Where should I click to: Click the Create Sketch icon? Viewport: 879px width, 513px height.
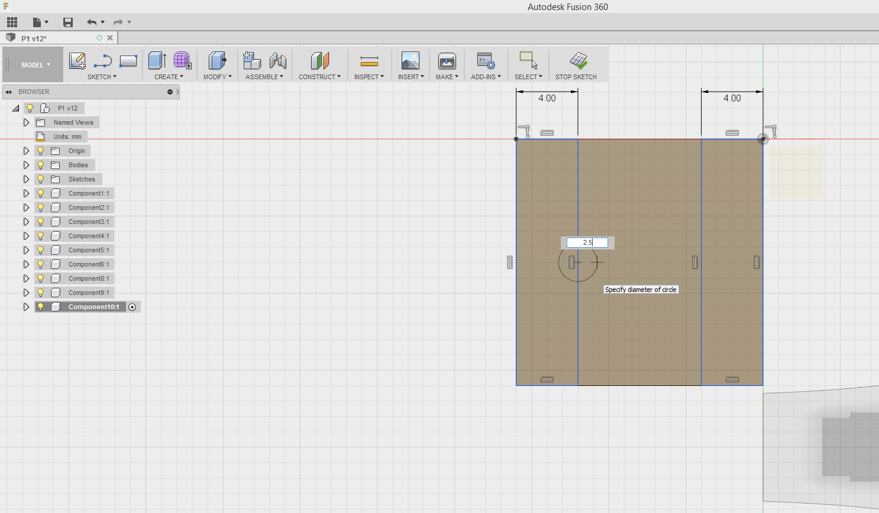77,61
